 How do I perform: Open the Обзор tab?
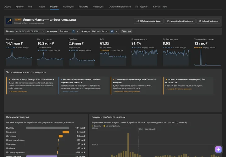pyautogui.click(x=7, y=7)
